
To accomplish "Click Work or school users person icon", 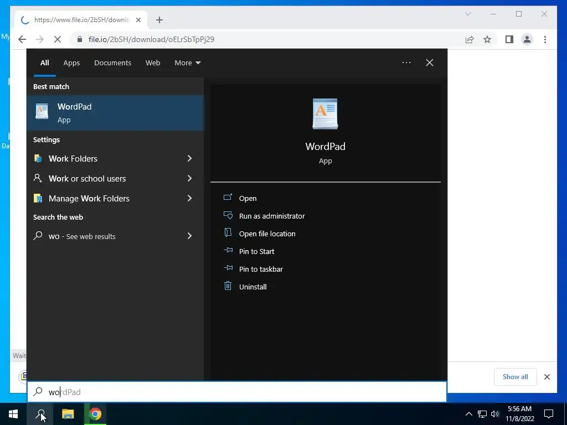I will (38, 178).
